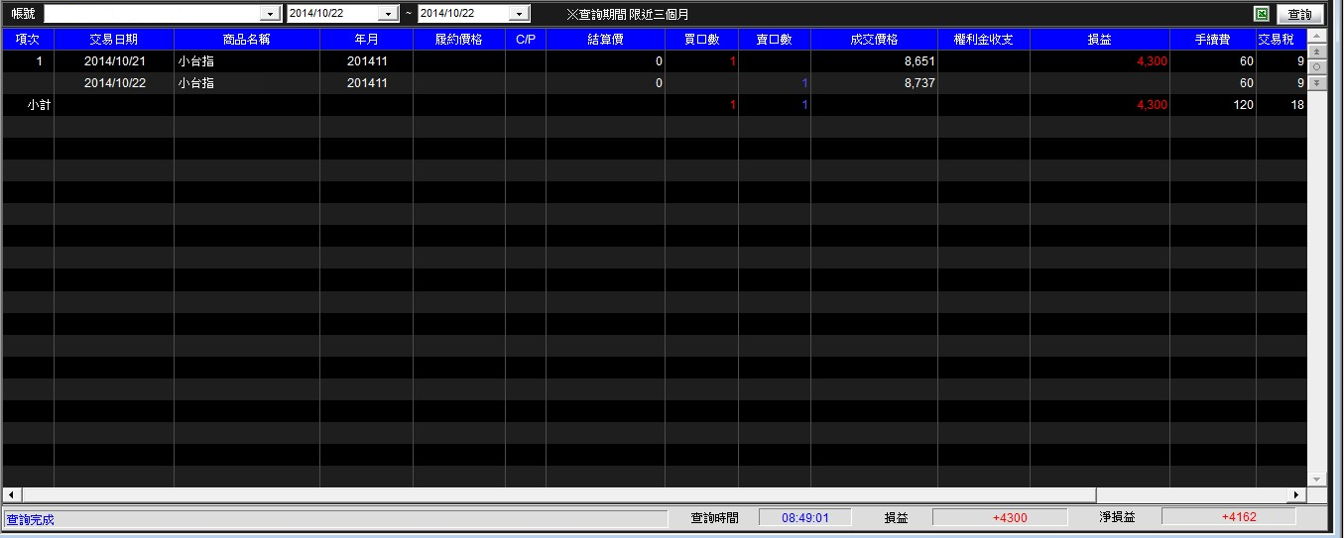Viewport: 1344px width, 538px height.
Task: Click the vertical scrollbar down arrow
Action: pos(1317,479)
